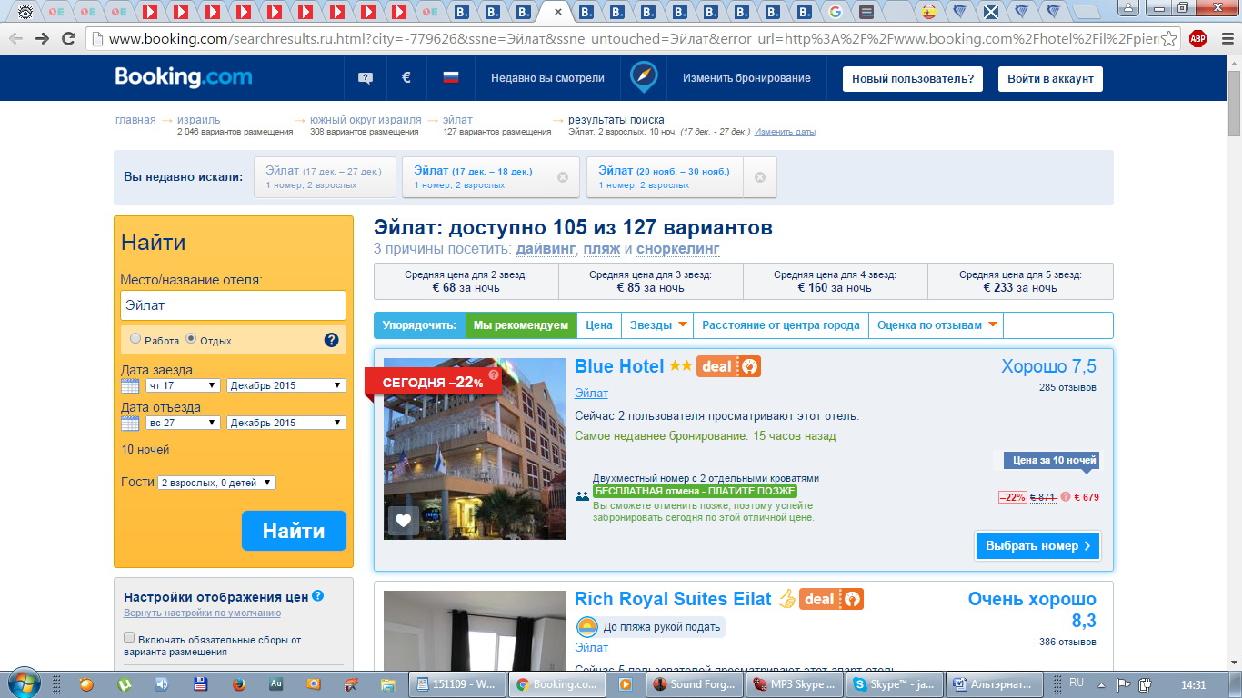
Task: Click the Rich Royal Suites deal badge
Action: (831, 600)
